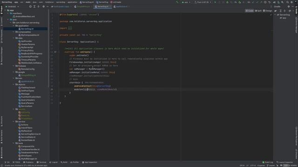Click the ServerDog.kt breadcrumb in navigation bar
Screen dimensions: 298x167
pyautogui.click(x=87, y=2)
